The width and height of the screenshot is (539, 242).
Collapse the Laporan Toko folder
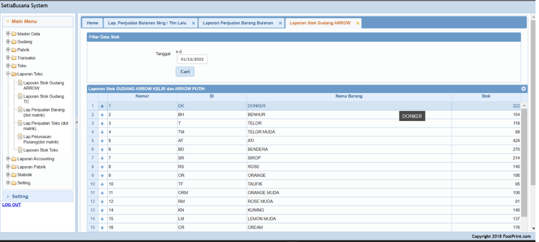pos(8,74)
